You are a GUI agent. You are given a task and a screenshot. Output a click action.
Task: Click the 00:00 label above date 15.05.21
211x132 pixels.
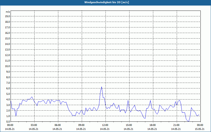click(200, 125)
